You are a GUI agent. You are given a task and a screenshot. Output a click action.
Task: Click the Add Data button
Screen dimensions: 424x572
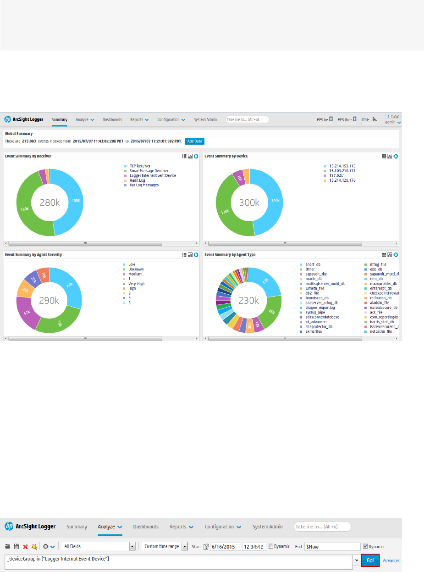coord(194,141)
